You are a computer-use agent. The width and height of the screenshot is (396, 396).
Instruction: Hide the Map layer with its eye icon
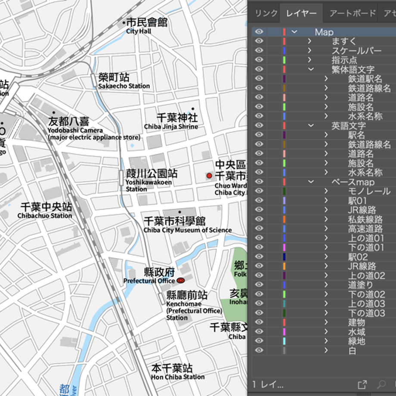click(259, 31)
